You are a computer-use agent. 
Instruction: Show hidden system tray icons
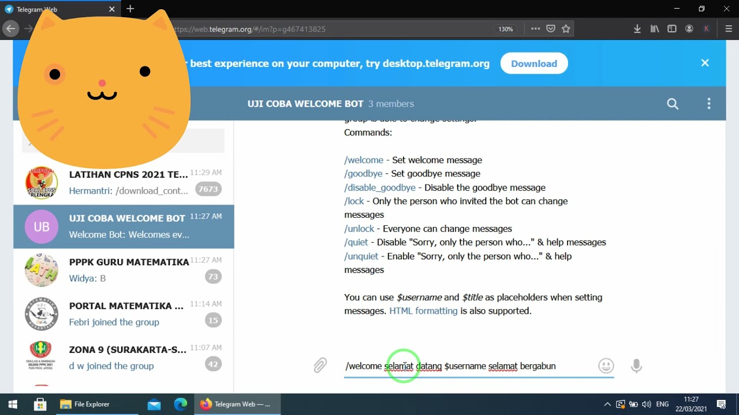tap(607, 404)
